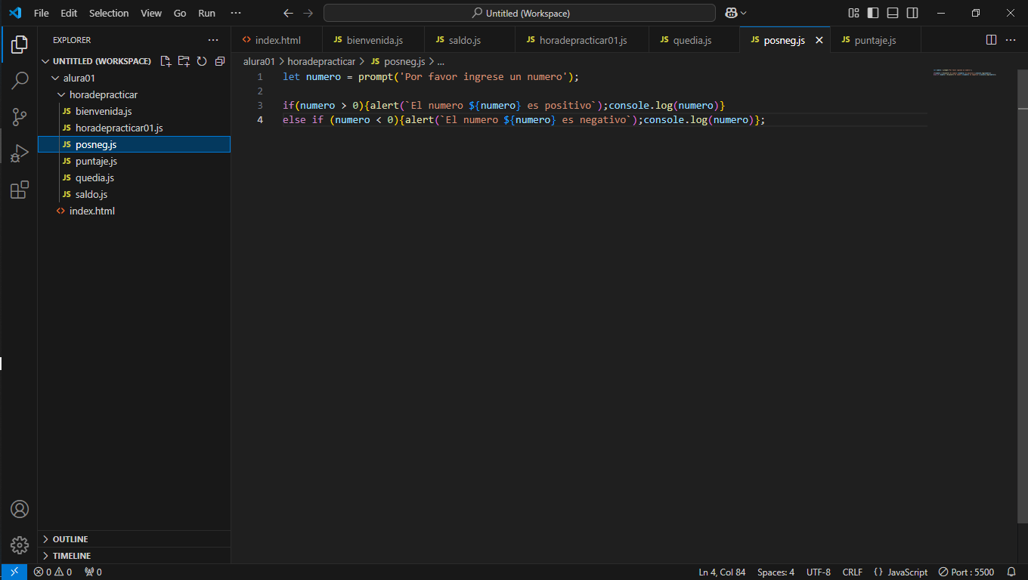Open editor more actions ellipsis
Viewport: 1028px width, 580px height.
1011,40
